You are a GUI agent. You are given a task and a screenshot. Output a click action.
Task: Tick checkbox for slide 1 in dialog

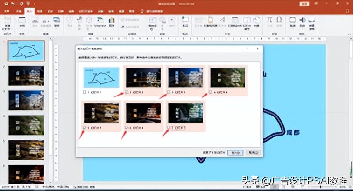click(x=85, y=92)
